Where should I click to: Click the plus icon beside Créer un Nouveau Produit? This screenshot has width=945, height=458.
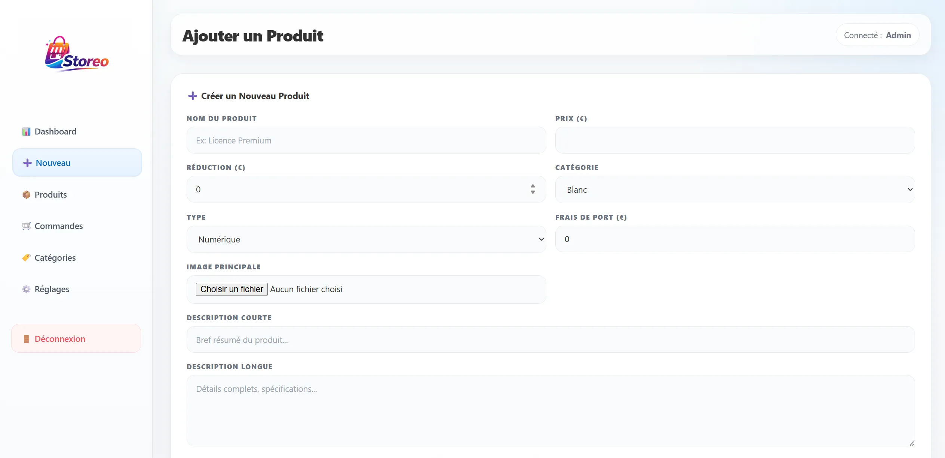(193, 96)
